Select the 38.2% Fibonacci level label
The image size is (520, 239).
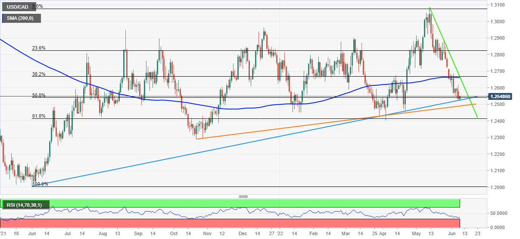39,74
